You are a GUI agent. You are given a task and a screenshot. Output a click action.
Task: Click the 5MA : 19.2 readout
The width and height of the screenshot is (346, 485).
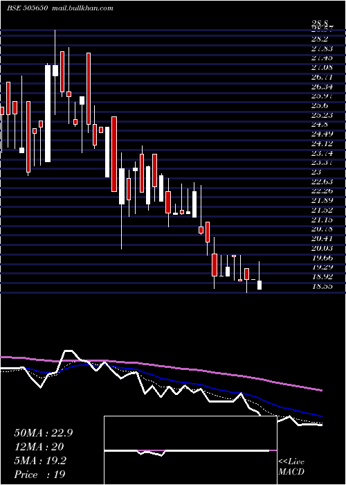point(40,461)
